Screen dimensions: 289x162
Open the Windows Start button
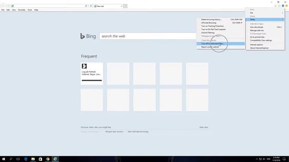4,159
